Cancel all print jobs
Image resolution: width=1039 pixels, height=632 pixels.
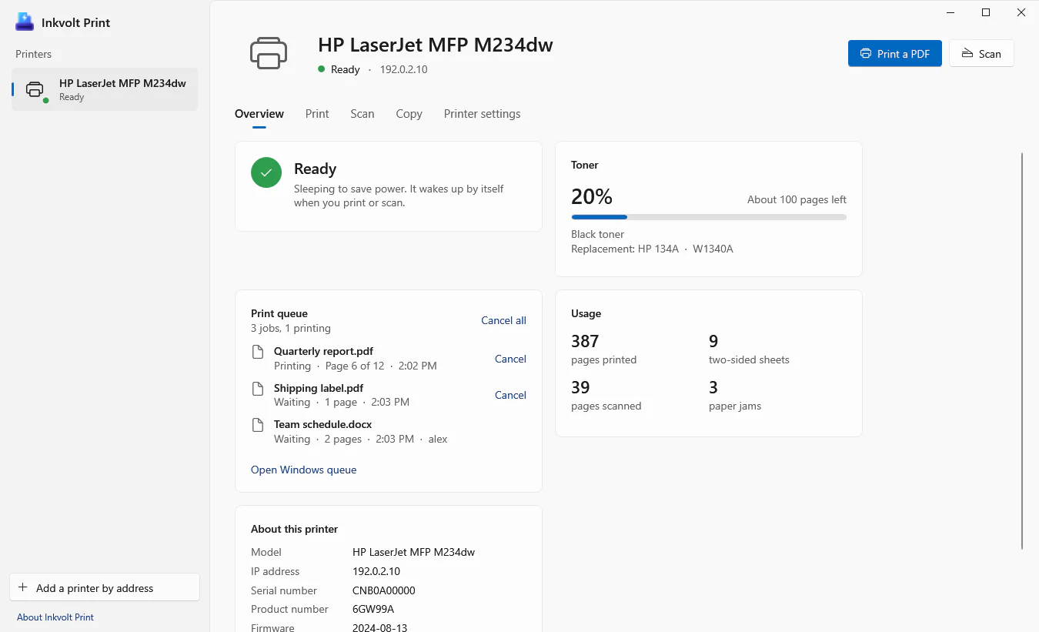(503, 320)
